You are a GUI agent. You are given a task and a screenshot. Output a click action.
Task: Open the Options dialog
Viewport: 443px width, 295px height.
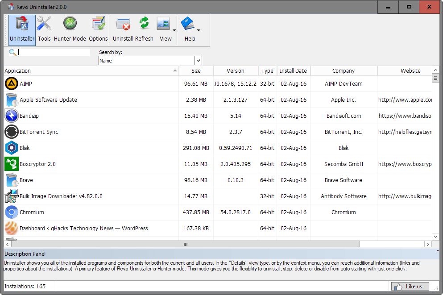98,28
